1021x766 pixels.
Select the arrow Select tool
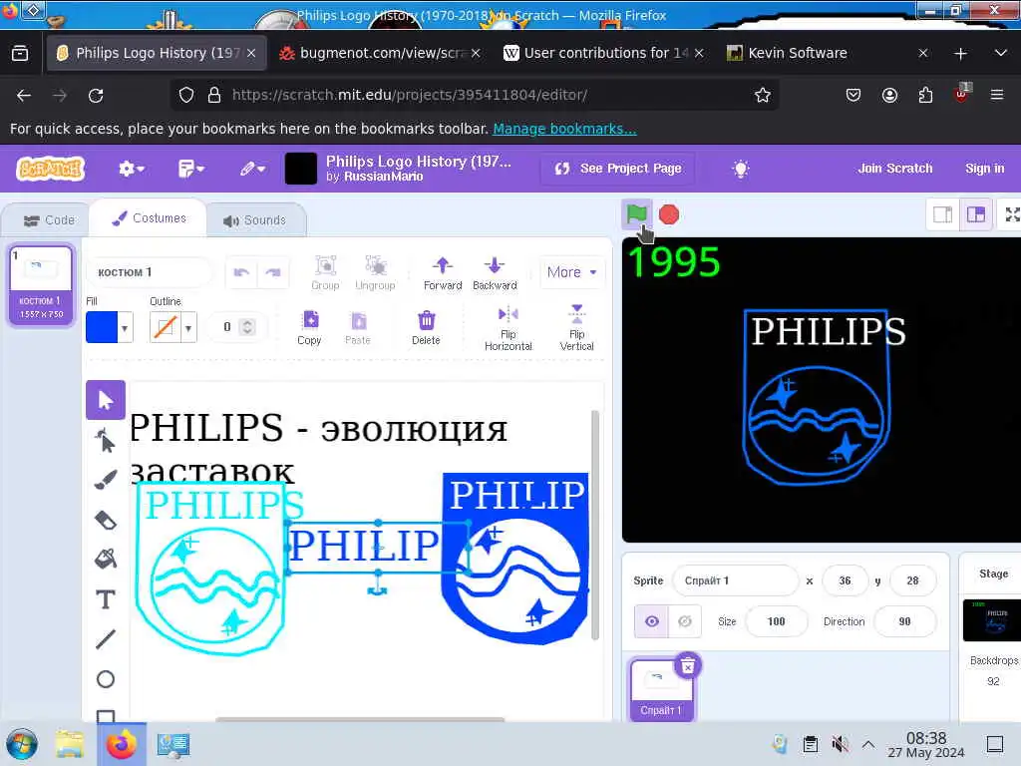point(106,399)
